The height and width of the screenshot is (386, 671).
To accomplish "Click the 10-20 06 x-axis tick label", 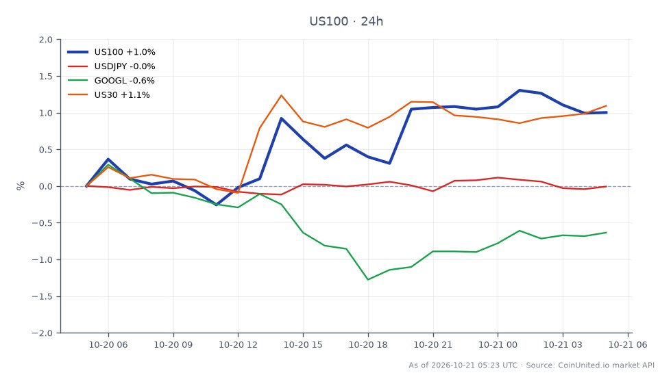I will click(x=108, y=344).
